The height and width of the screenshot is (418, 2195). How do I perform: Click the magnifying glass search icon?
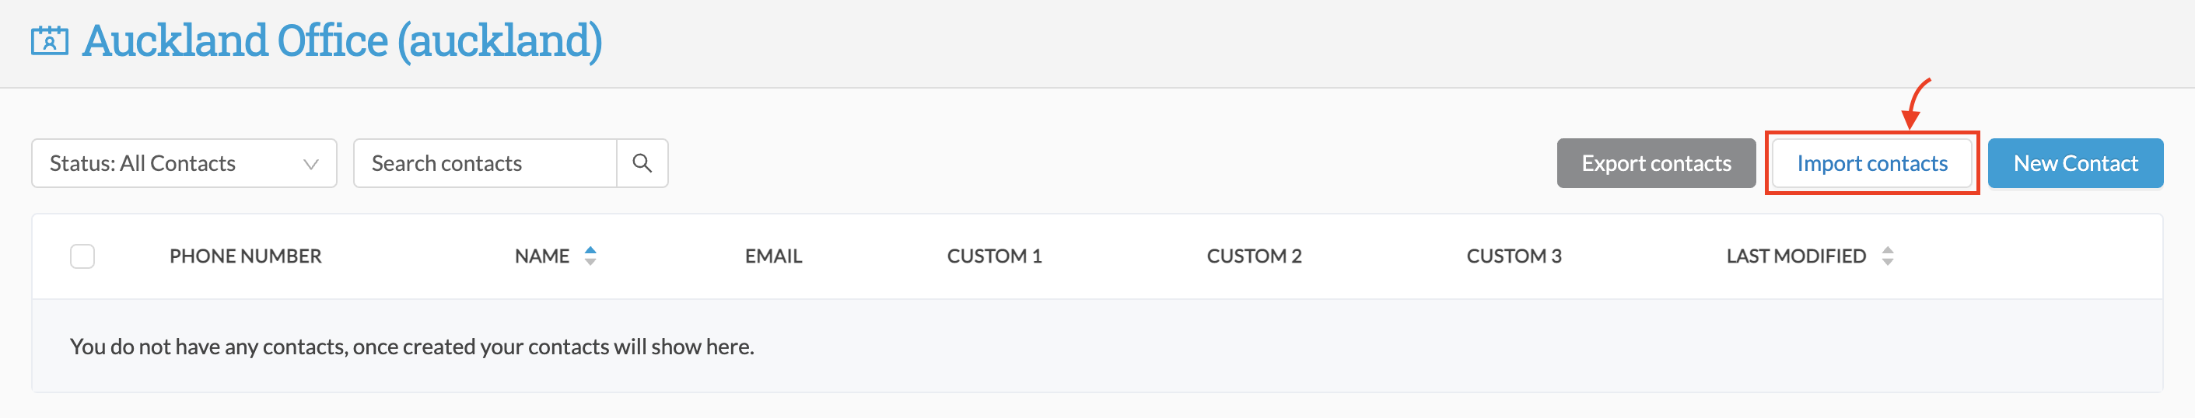pyautogui.click(x=642, y=163)
